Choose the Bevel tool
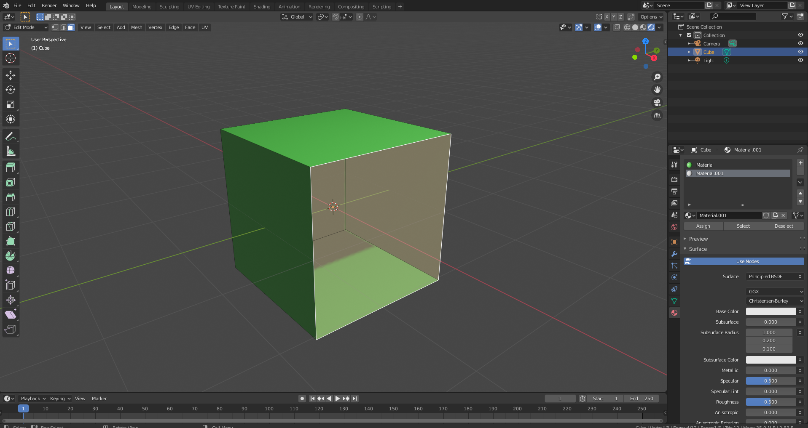808x428 pixels. 11,197
